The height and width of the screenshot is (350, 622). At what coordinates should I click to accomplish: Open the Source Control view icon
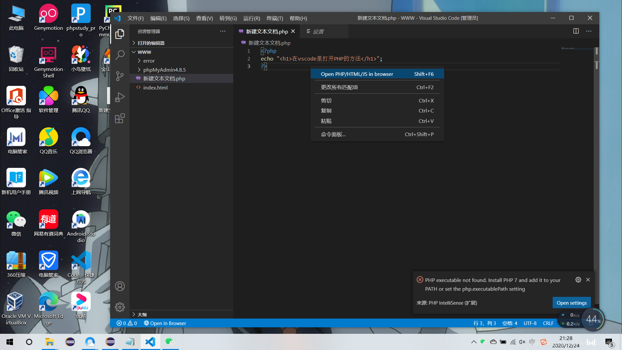(x=120, y=76)
